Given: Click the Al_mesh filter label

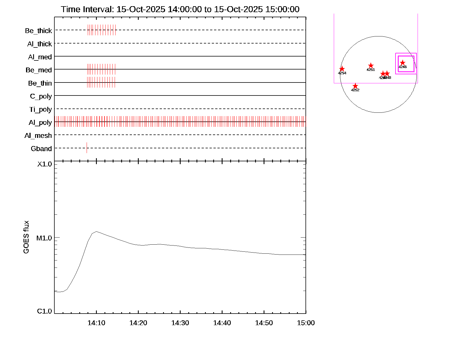Looking at the screenshot, I should point(38,136).
